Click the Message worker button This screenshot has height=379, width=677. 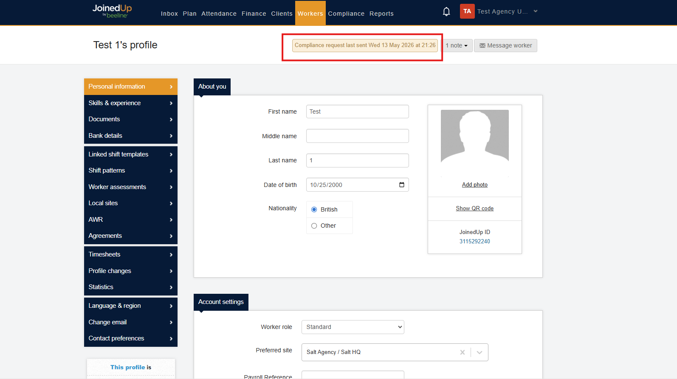pyautogui.click(x=505, y=45)
